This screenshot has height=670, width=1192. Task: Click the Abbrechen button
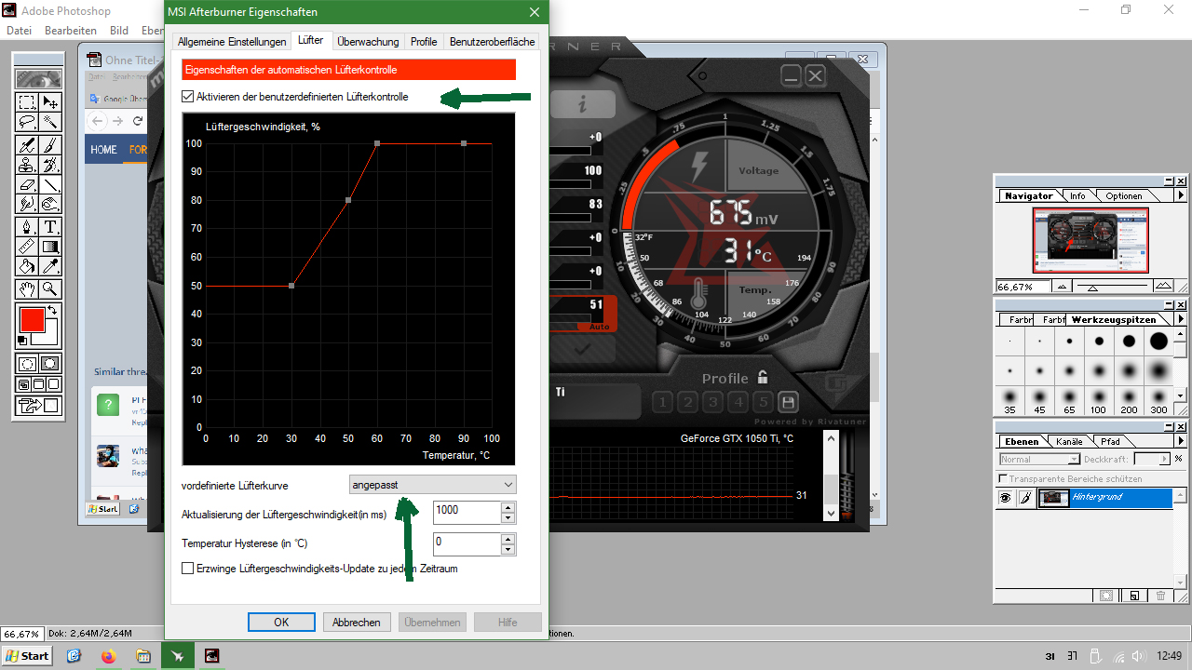[x=357, y=623]
